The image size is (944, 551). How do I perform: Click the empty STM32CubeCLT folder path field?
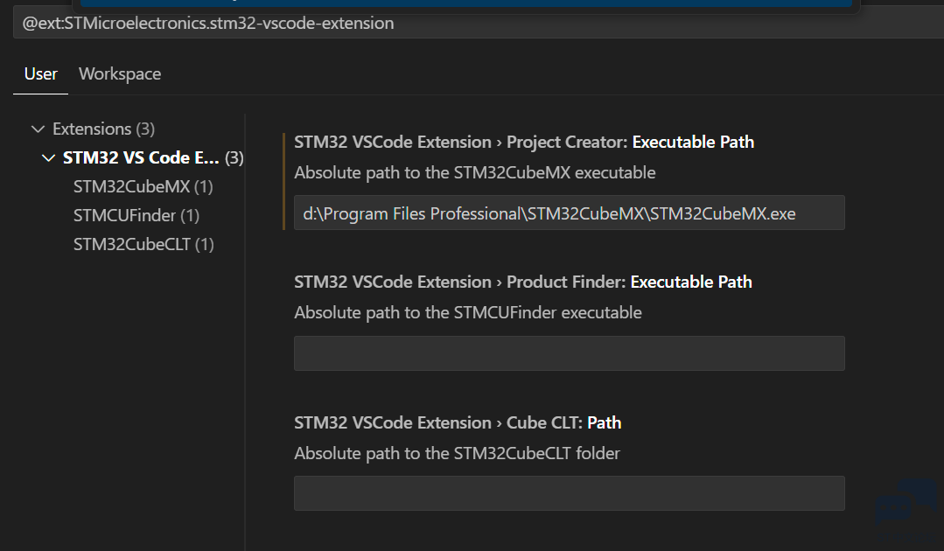(569, 493)
